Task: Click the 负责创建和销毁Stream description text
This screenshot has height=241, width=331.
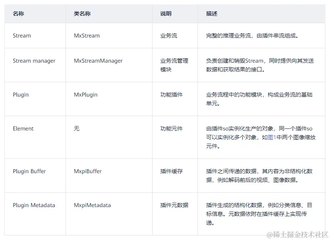Action: (260, 65)
